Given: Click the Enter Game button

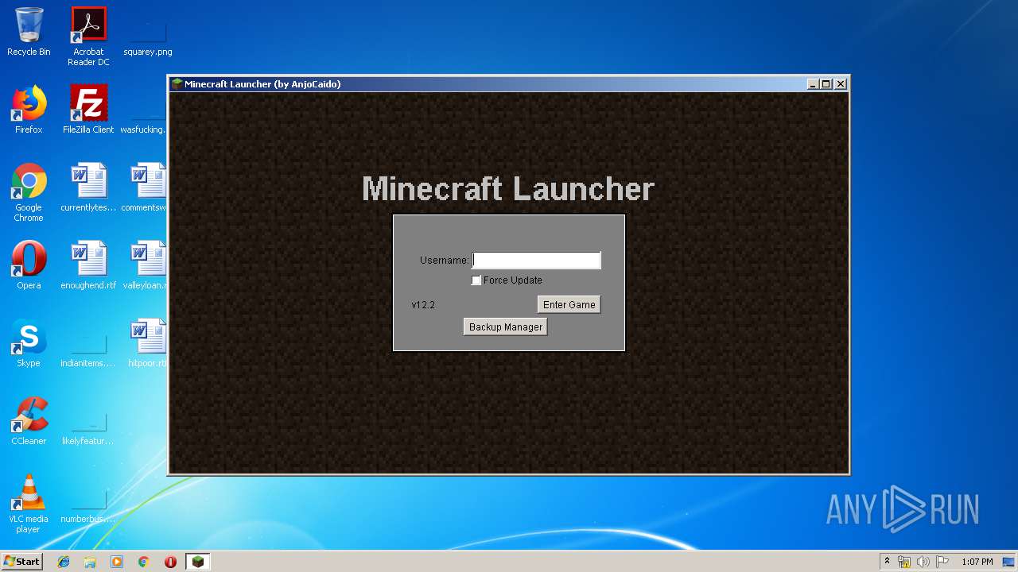Looking at the screenshot, I should click(x=569, y=305).
